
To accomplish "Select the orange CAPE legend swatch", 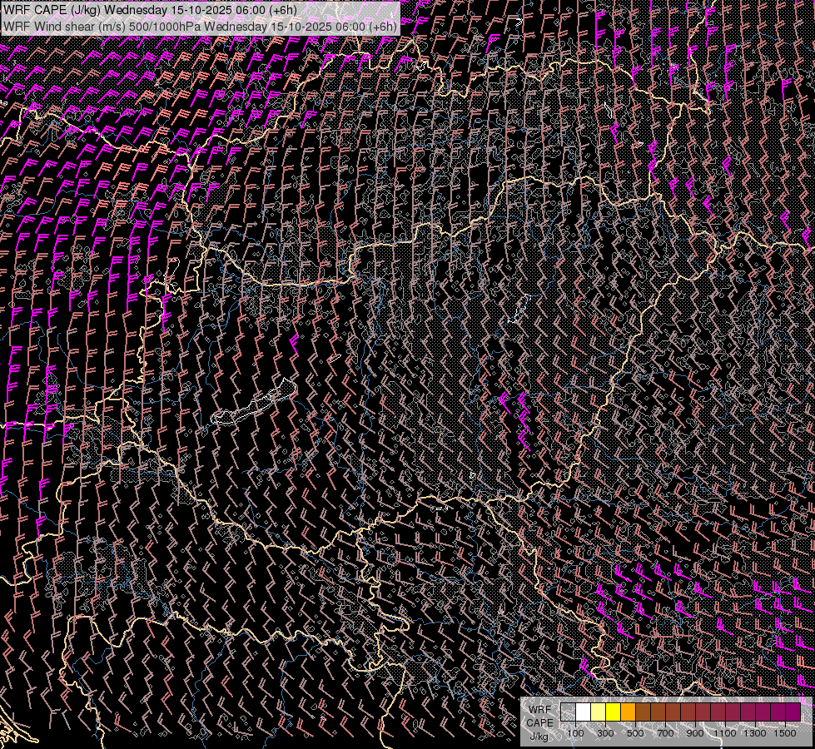I will (629, 712).
